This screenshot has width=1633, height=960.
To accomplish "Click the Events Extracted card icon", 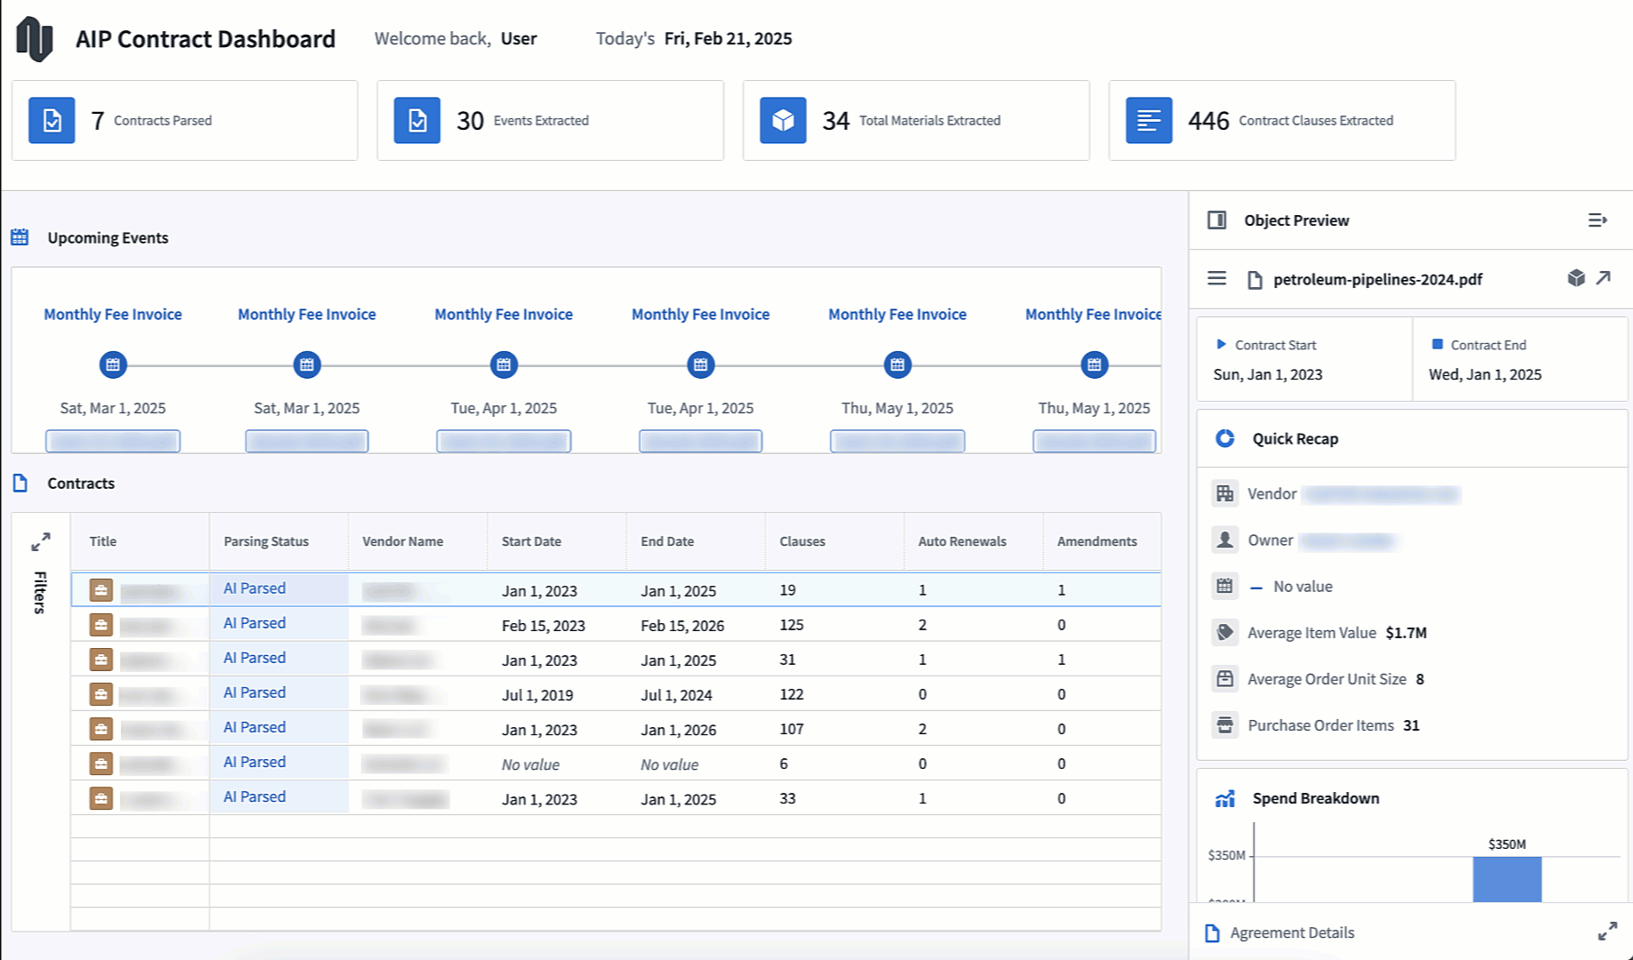I will (417, 120).
